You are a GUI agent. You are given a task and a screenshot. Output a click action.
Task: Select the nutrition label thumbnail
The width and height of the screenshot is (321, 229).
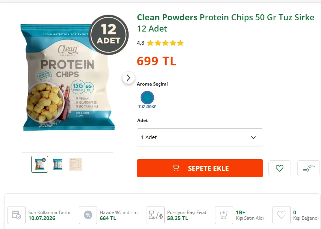(76, 164)
